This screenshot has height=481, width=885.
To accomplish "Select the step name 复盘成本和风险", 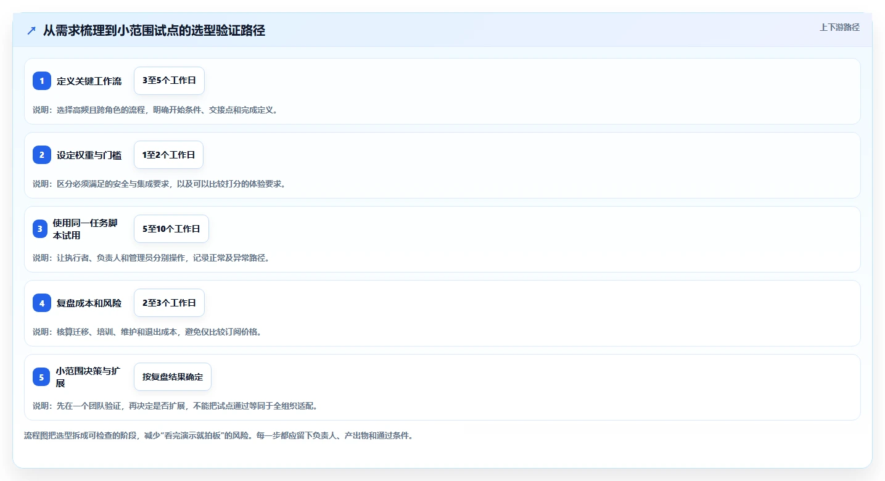I will [89, 303].
